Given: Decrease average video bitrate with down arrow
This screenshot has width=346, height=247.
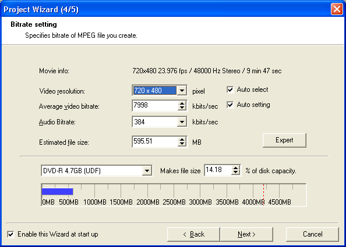Looking at the screenshot, I should (x=182, y=108).
